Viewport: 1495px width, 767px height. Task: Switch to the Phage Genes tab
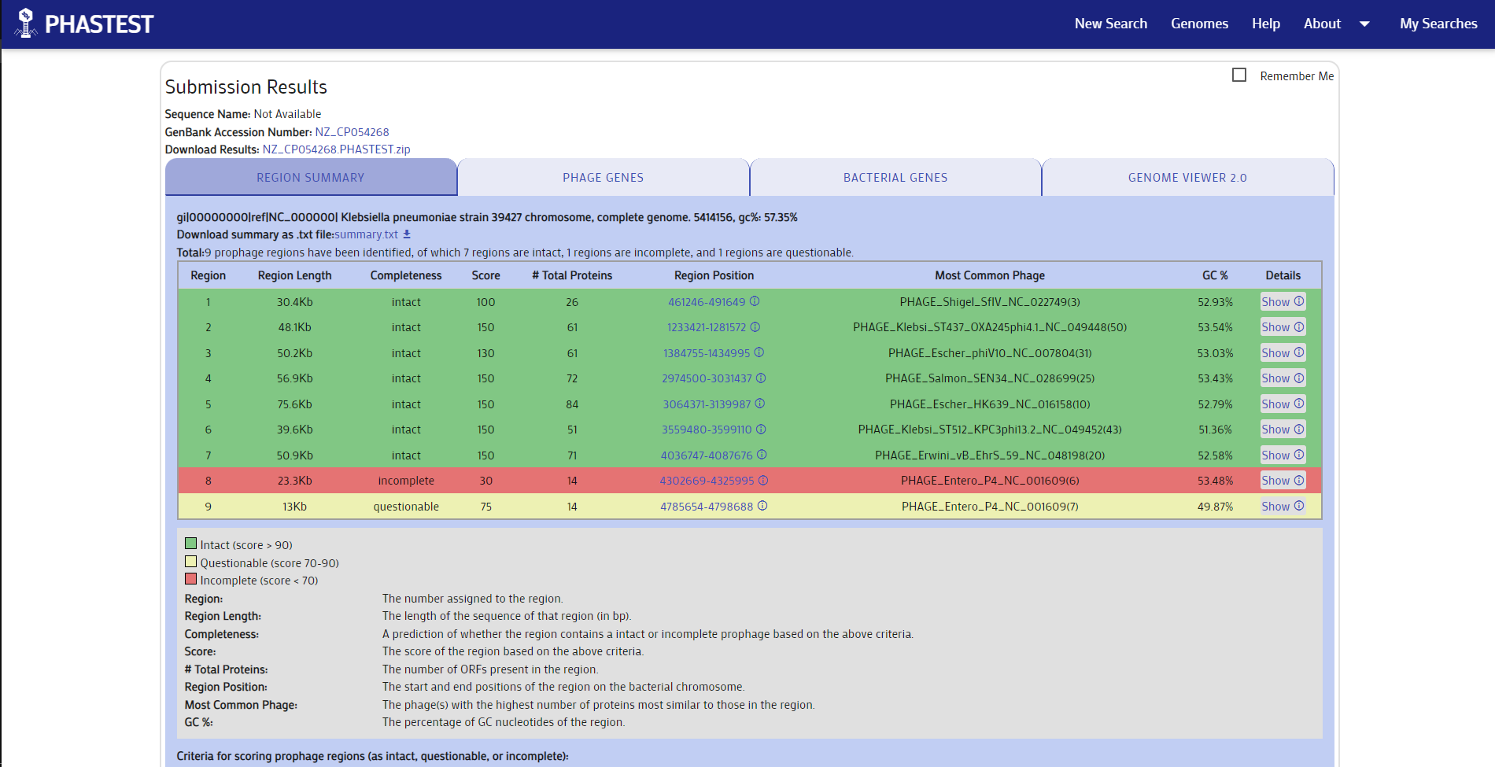[x=603, y=178]
